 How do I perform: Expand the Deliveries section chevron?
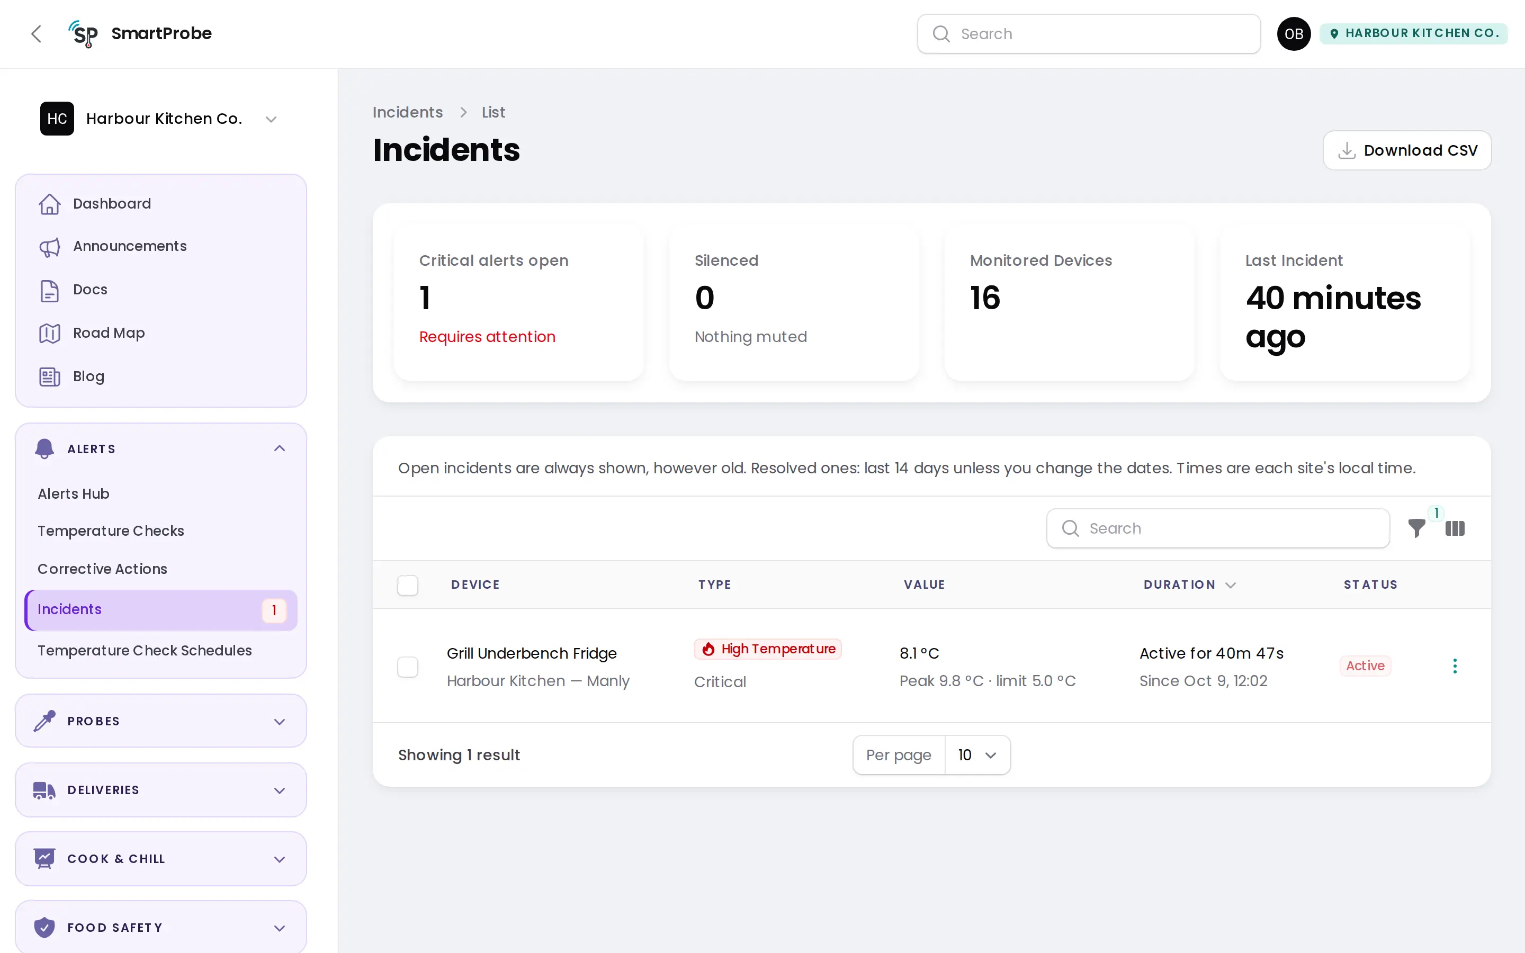click(280, 790)
